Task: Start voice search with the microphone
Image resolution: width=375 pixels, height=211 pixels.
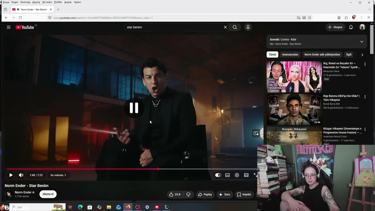Action: (248, 27)
